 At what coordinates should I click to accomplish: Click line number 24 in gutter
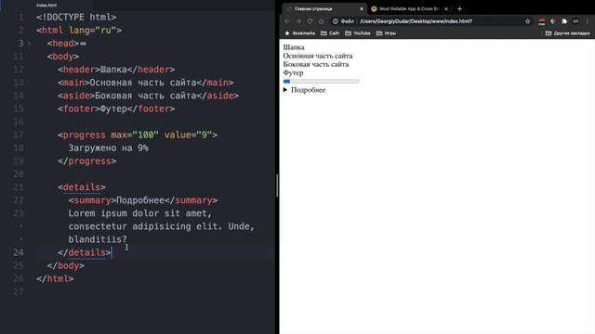pyautogui.click(x=18, y=252)
